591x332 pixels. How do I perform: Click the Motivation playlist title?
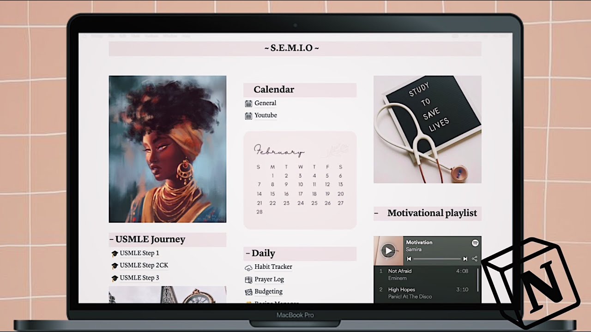point(419,242)
